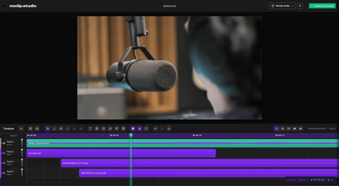Toggle the highlighted square snap button
Viewport: 339px width, 186px height.
133,129
